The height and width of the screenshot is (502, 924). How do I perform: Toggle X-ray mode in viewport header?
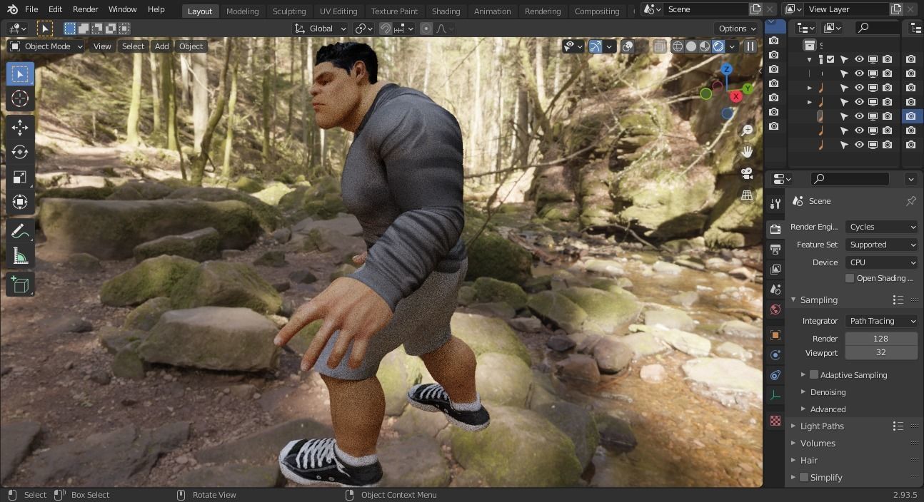(659, 46)
